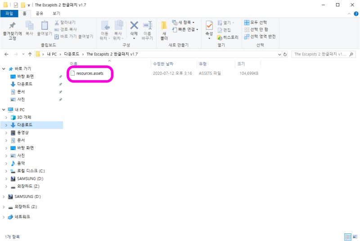Click the 속성 properties checkmark icon

tap(209, 25)
